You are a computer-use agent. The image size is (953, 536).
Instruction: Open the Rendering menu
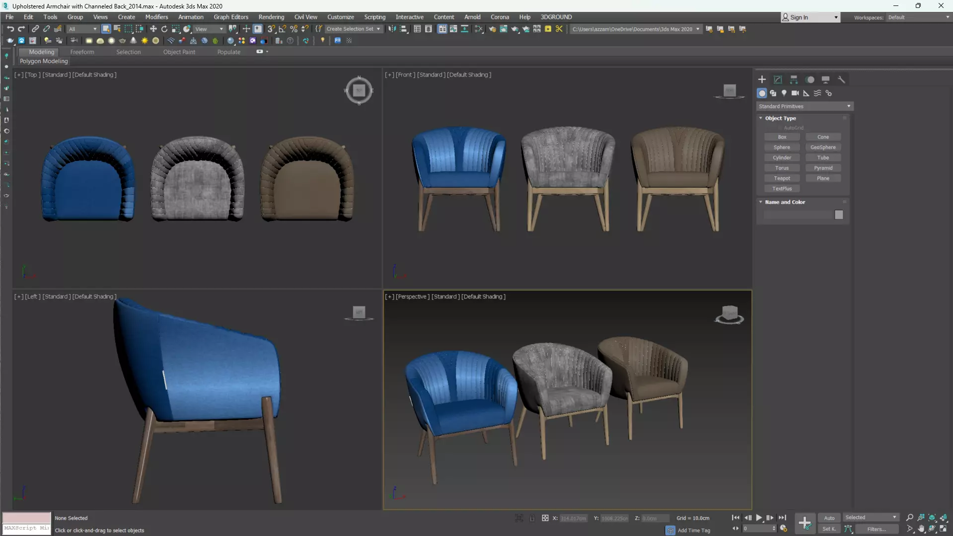pyautogui.click(x=271, y=17)
